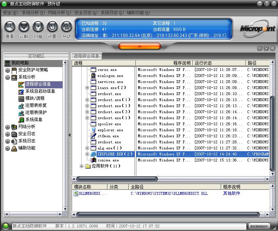Collapse the 系统分析 tree node
The width and height of the screenshot is (278, 231).
coord(7,77)
